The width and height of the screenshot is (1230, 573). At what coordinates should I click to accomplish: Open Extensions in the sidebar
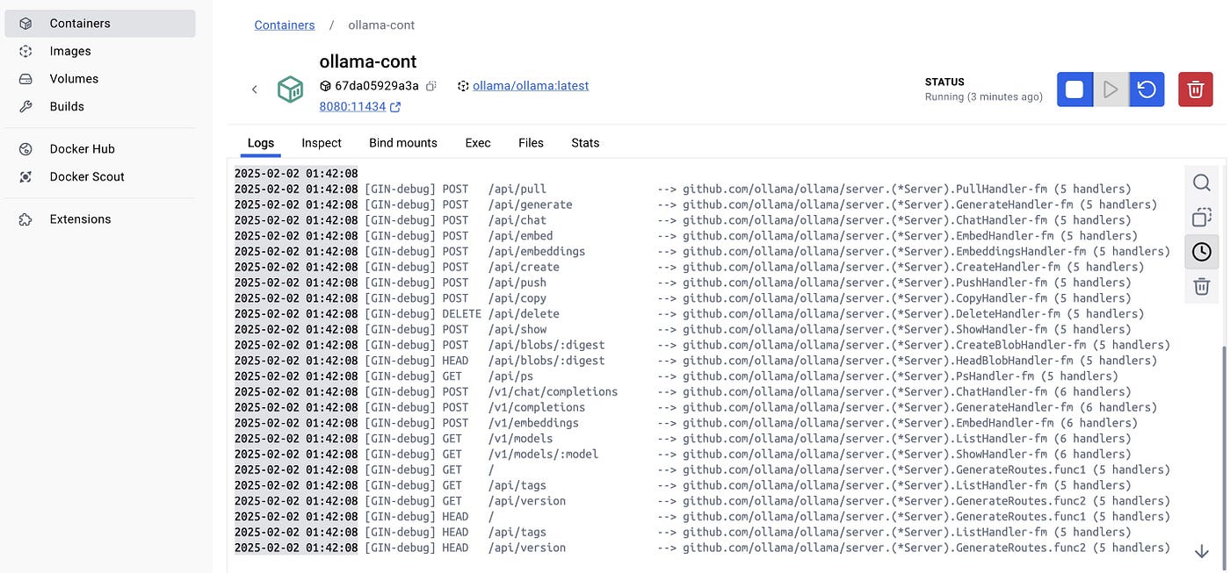tap(100, 219)
